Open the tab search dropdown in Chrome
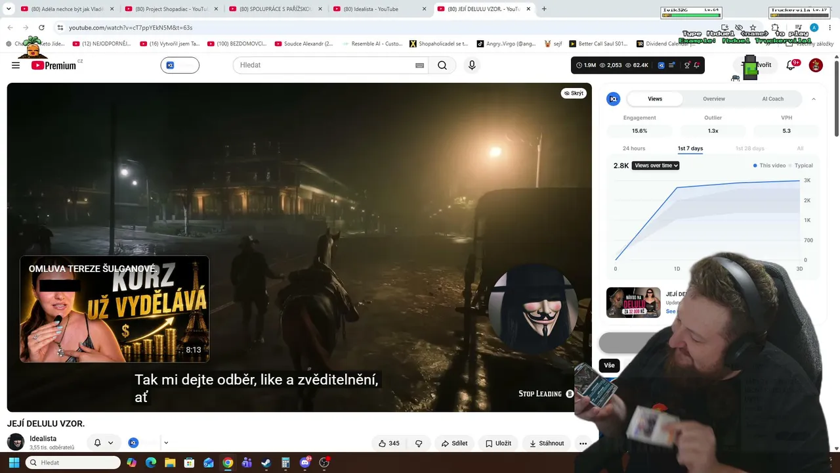This screenshot has width=840, height=473. [9, 9]
